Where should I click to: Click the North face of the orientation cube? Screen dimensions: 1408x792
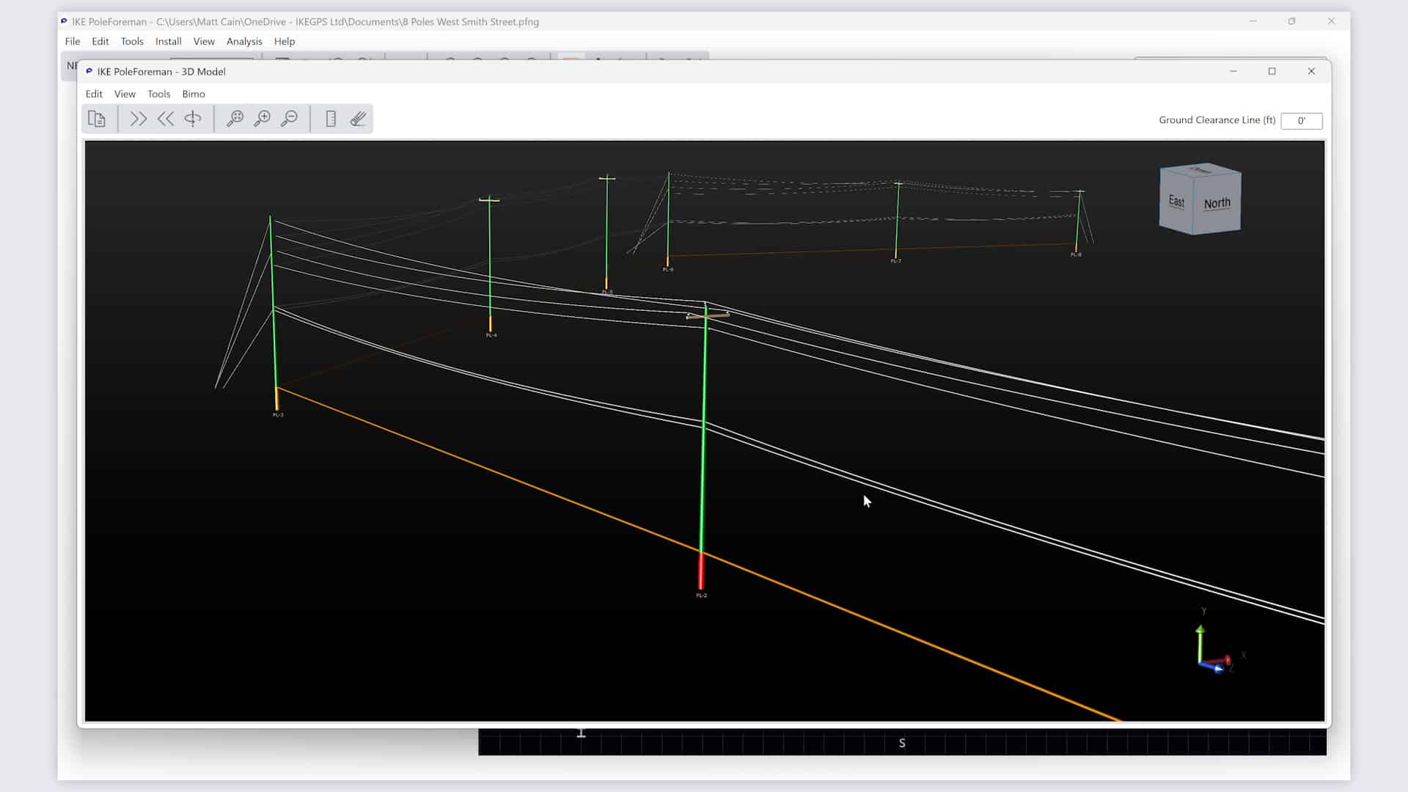tap(1217, 203)
